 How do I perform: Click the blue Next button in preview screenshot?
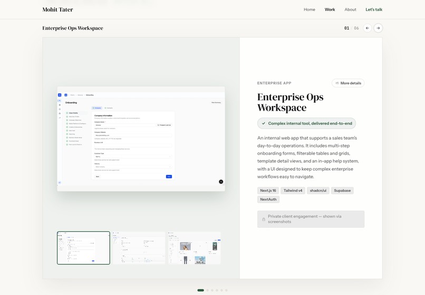pyautogui.click(x=169, y=176)
